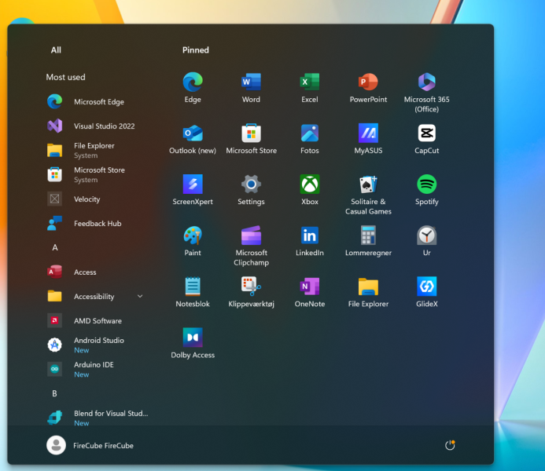Open Microsoft 365 (Office) pinned app
This screenshot has height=471, width=545.
[x=426, y=93]
